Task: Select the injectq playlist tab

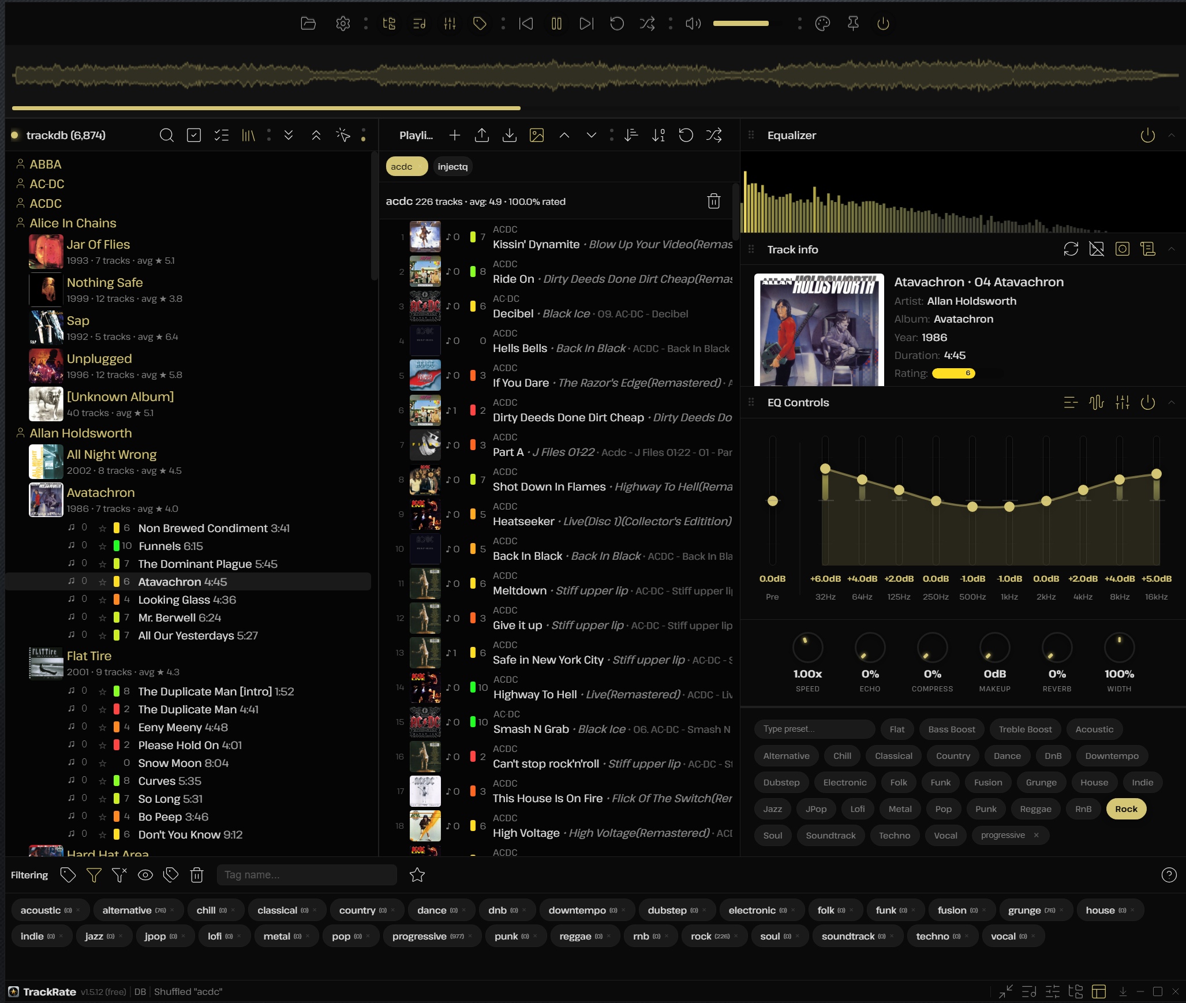Action: tap(452, 167)
